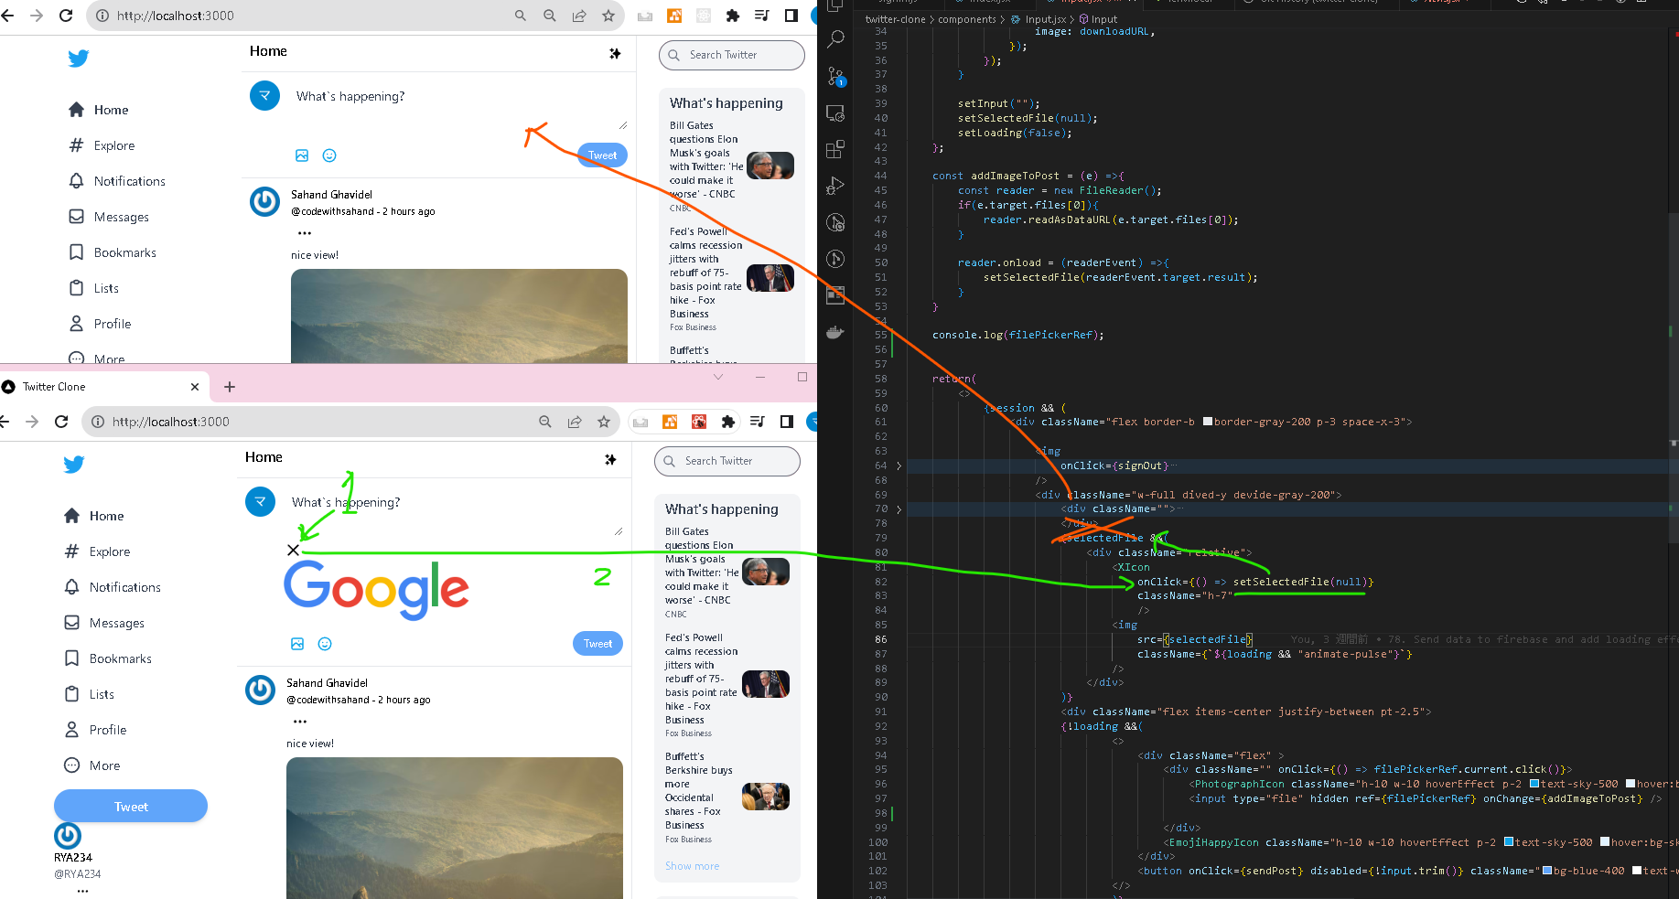Open Notifications in lower browser sidebar
1679x899 pixels.
coord(113,587)
